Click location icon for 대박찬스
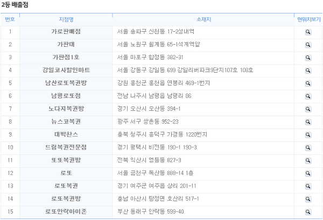The width and height of the screenshot is (323, 220). click(308, 135)
